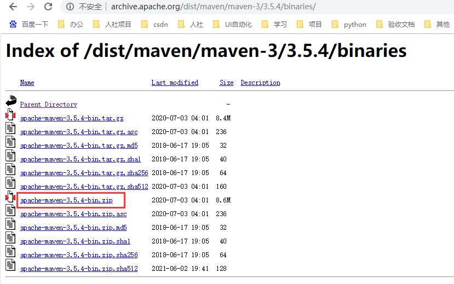Open the Parent Directory link

tap(48, 105)
